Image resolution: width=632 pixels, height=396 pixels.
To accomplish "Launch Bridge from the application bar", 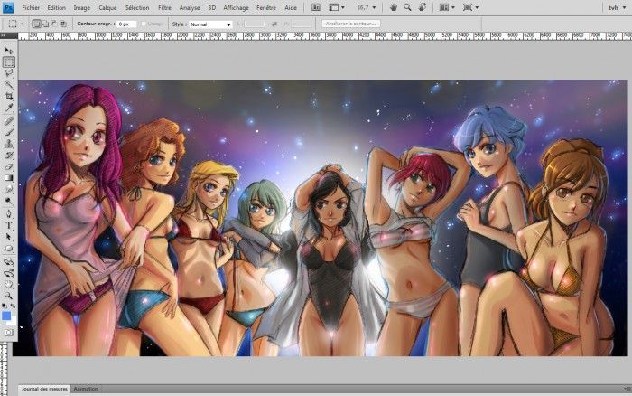I will tap(316, 7).
